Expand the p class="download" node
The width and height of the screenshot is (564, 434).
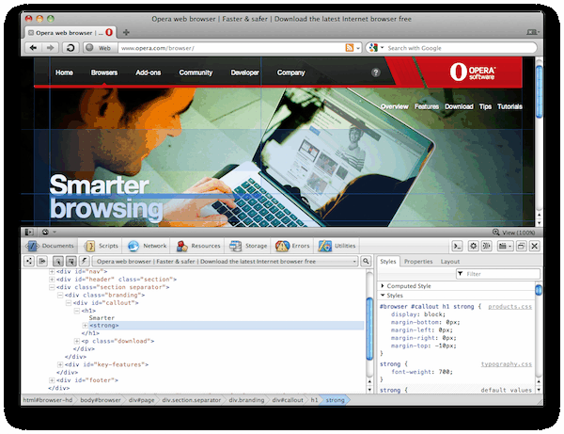77,341
